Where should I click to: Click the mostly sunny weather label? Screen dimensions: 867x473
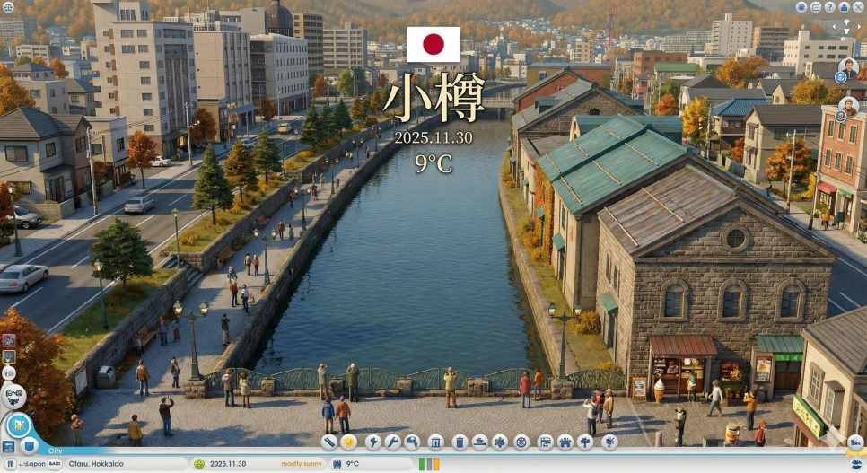tap(302, 464)
